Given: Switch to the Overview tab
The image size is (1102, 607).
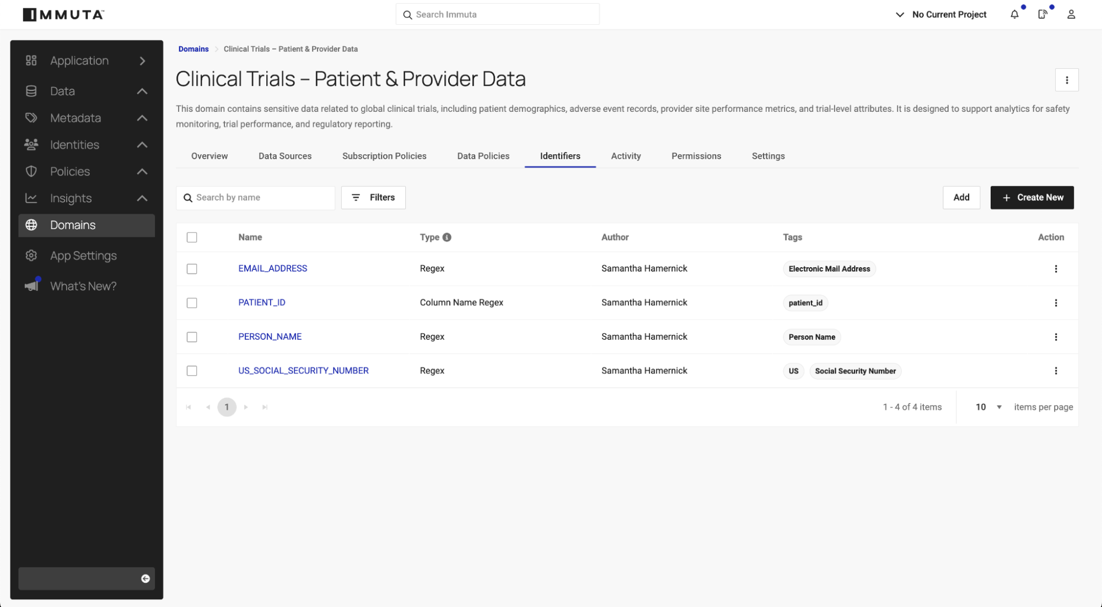Looking at the screenshot, I should (209, 156).
